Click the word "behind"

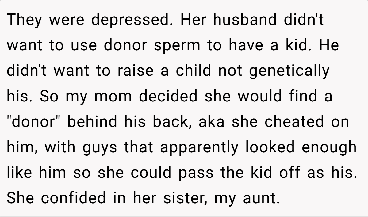92,122
